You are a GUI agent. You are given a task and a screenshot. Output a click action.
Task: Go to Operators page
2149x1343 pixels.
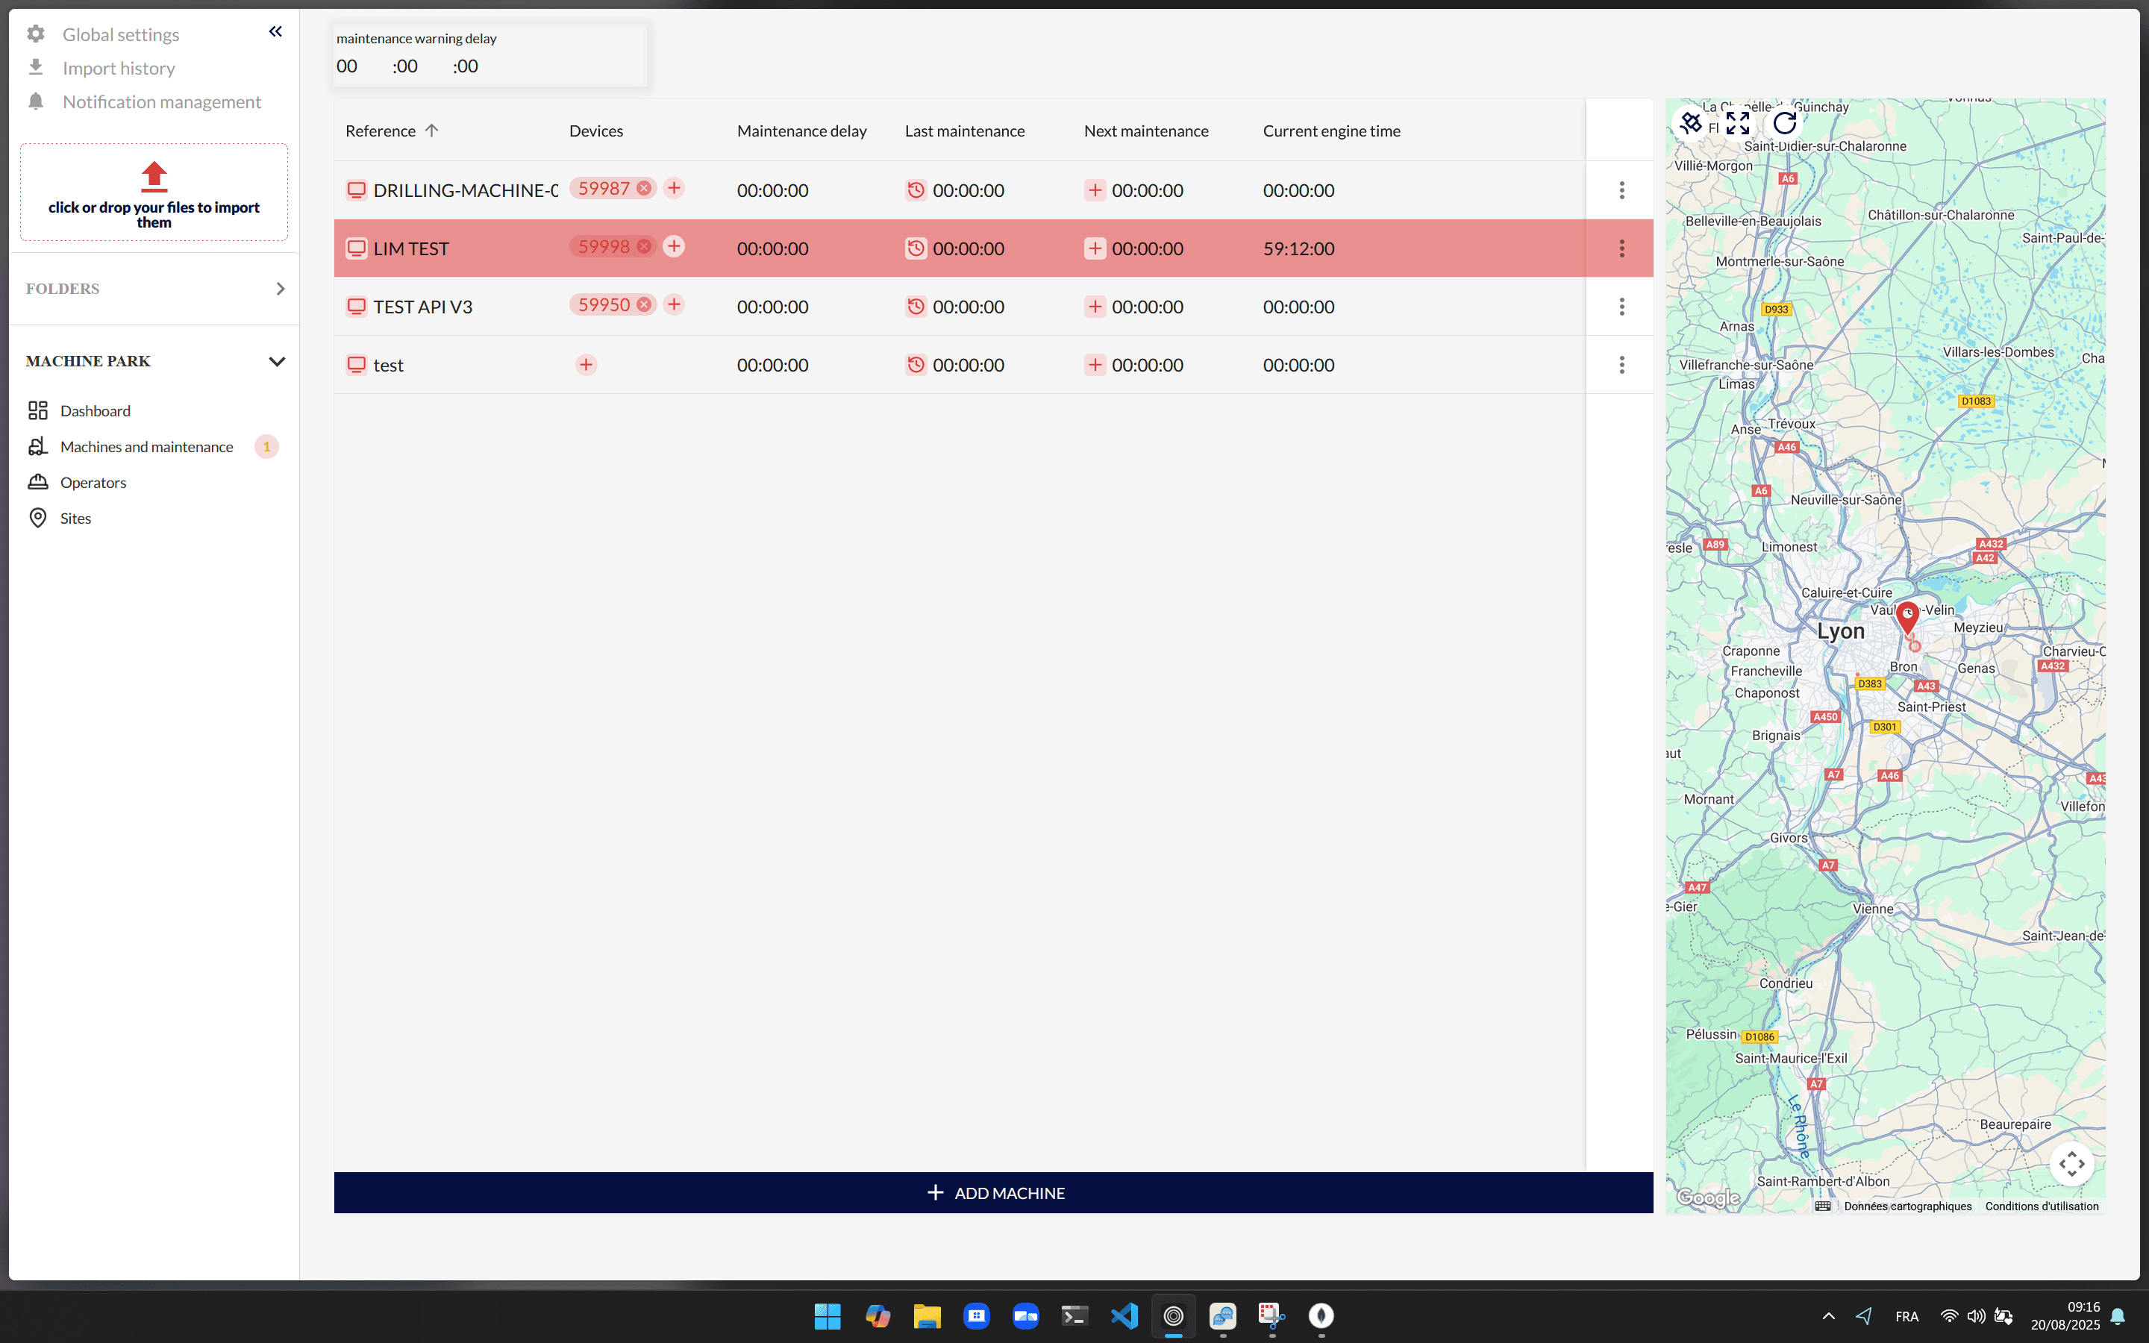(93, 482)
